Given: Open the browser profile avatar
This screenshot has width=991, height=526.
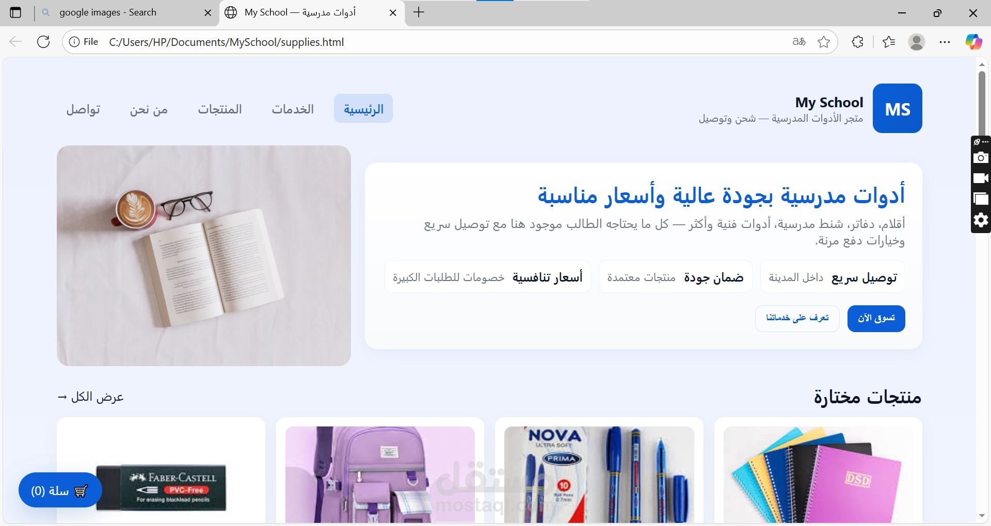Looking at the screenshot, I should coord(917,42).
